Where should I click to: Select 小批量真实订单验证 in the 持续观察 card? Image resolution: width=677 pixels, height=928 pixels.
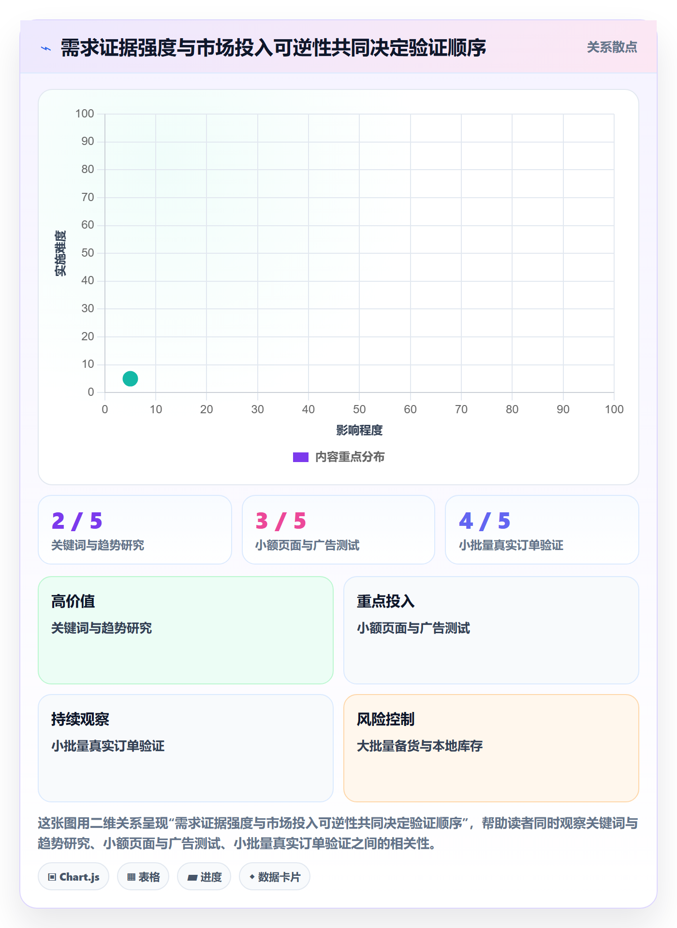pyautogui.click(x=108, y=746)
